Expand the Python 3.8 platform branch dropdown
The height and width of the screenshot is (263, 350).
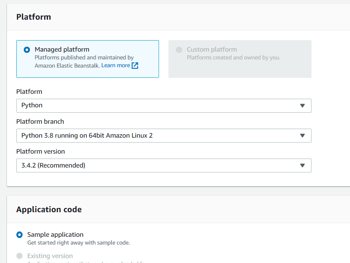(164, 136)
